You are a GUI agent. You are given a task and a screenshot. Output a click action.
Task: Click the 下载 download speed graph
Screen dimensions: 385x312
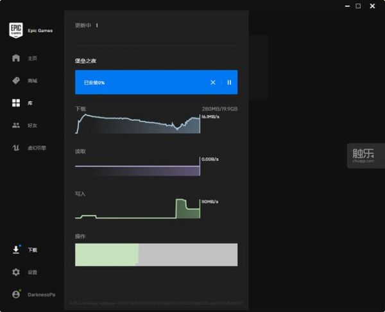click(x=138, y=125)
